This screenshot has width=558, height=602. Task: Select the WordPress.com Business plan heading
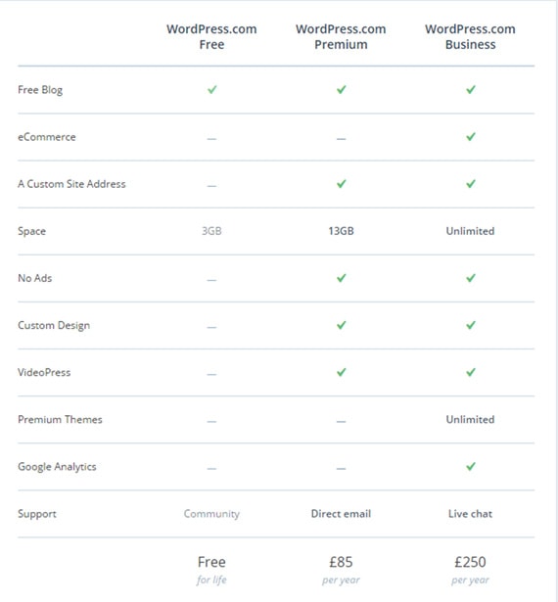tap(471, 37)
